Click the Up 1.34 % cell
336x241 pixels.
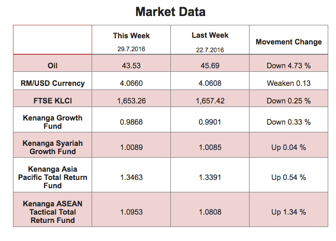(x=289, y=209)
